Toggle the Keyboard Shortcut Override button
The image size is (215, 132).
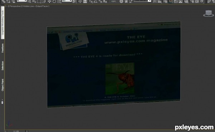click(x=85, y=1)
